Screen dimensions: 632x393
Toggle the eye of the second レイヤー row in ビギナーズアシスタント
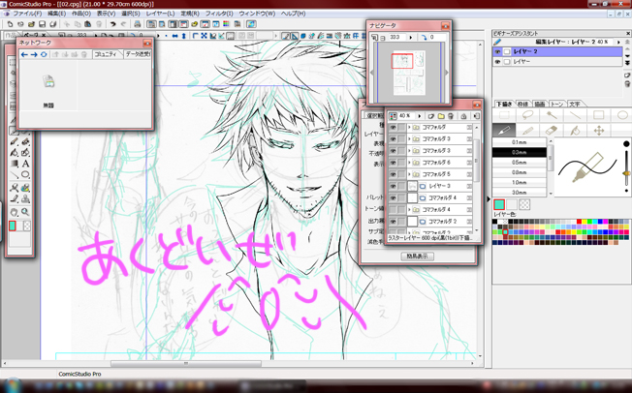498,62
